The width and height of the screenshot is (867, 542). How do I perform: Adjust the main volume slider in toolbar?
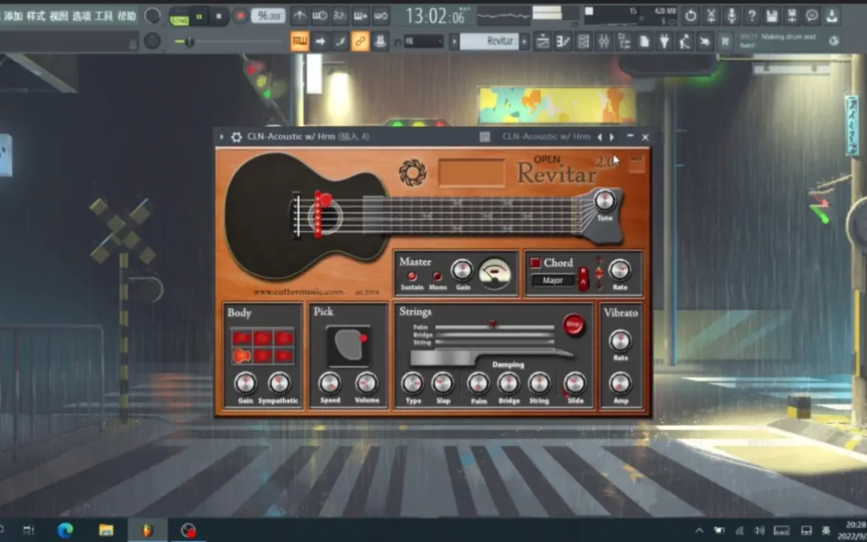(x=227, y=41)
